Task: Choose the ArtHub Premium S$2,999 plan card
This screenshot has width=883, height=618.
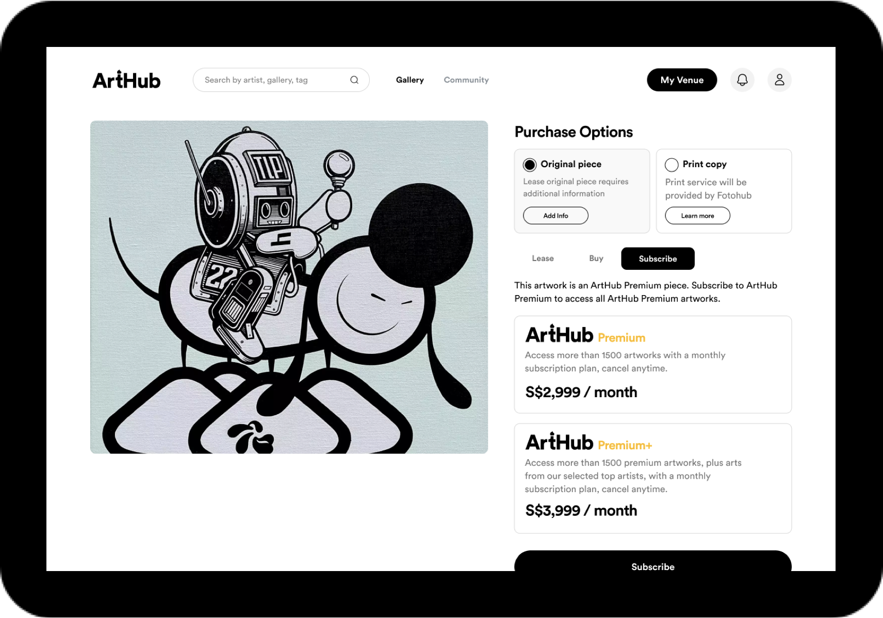Action: [652, 365]
